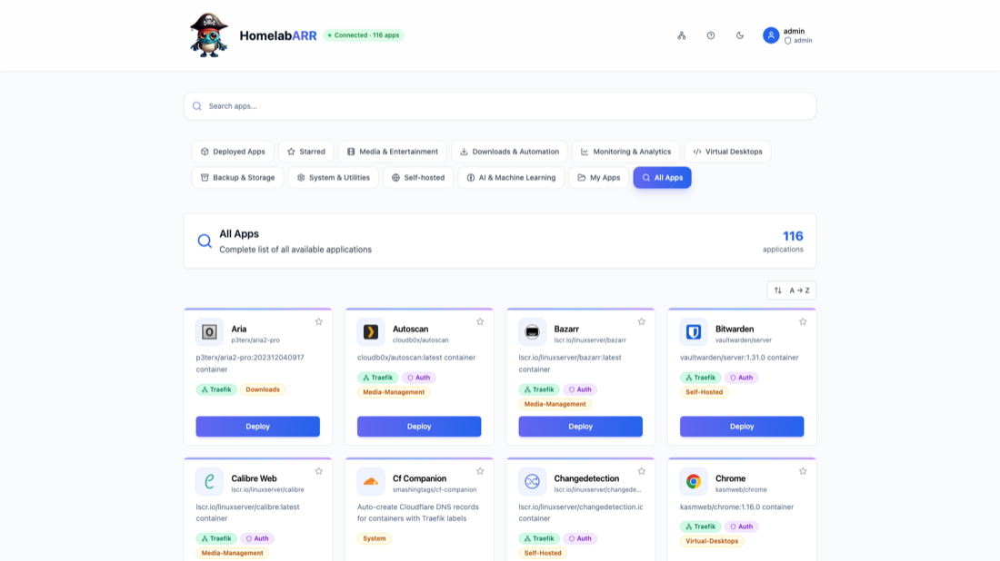Click the Traefik tag on Bitwarden card
Viewport: 1000px width, 561px height.
[x=700, y=378]
